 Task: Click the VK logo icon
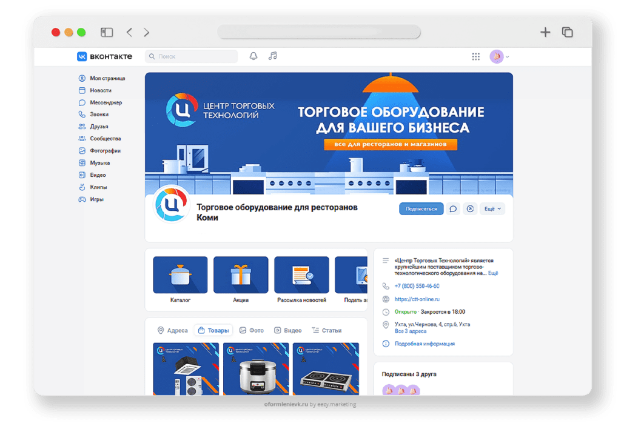pyautogui.click(x=82, y=56)
